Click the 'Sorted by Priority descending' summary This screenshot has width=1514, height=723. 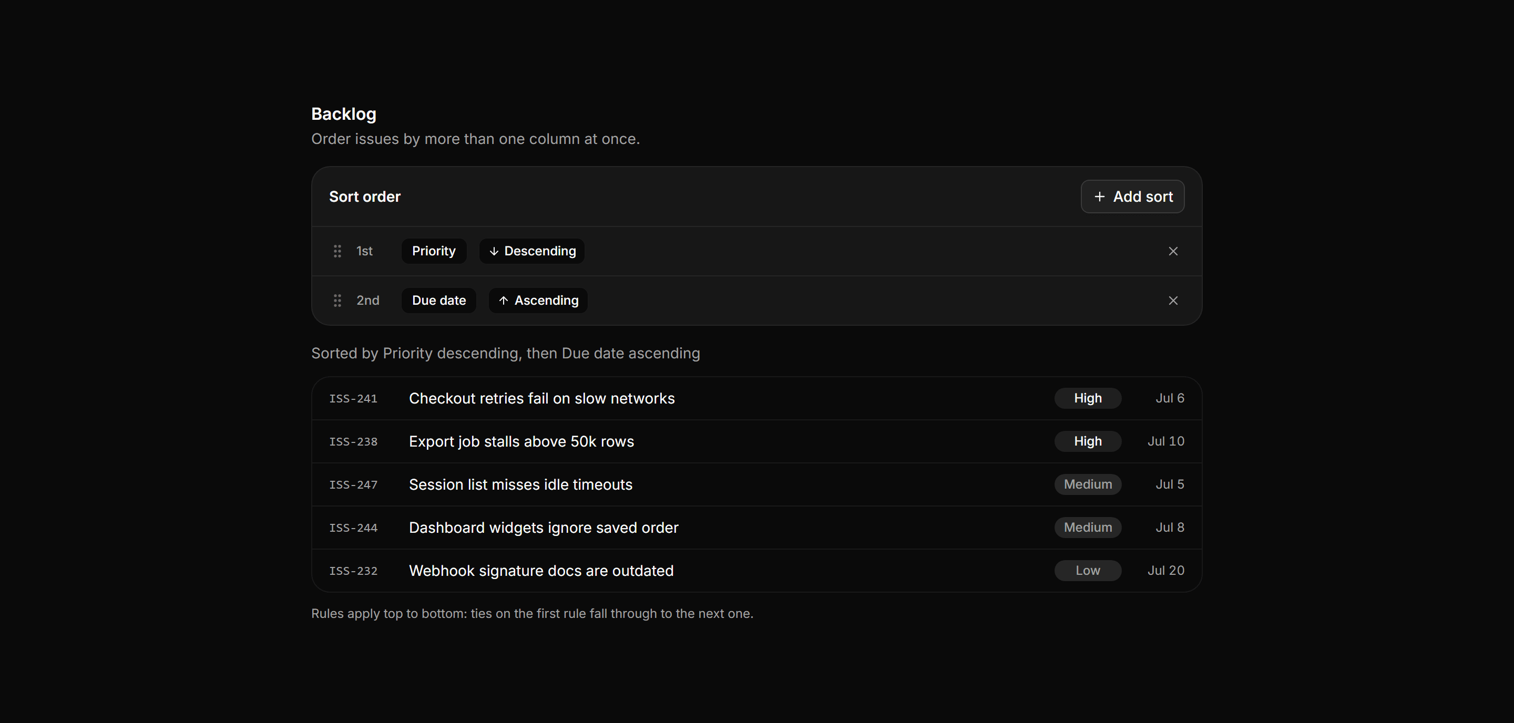(x=505, y=354)
